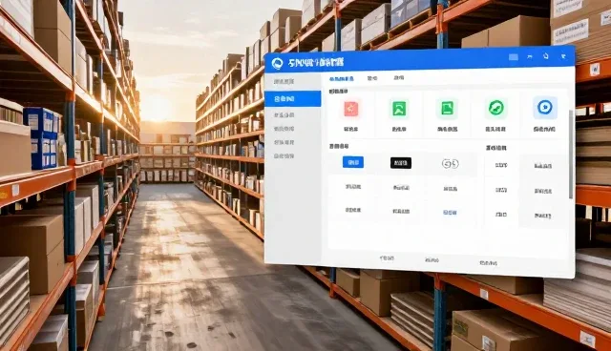Click the middle footer text link at window bottom
611x351 pixels.
[432, 260]
